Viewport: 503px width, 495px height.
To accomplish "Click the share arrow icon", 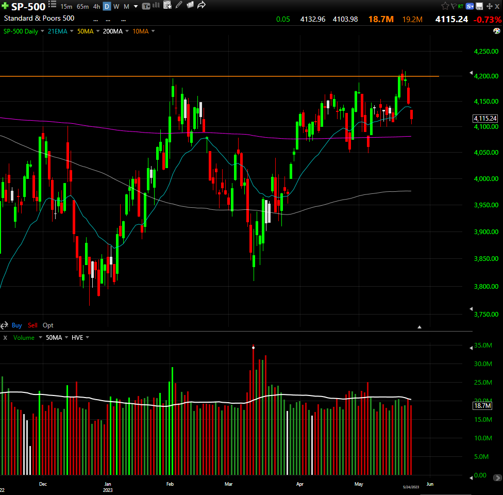I will click(202, 5).
